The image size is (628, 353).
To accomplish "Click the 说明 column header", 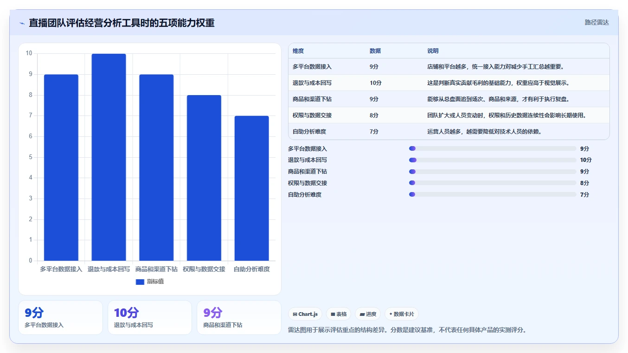I will [x=433, y=51].
